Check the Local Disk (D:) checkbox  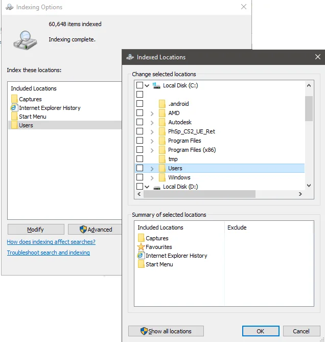140,187
